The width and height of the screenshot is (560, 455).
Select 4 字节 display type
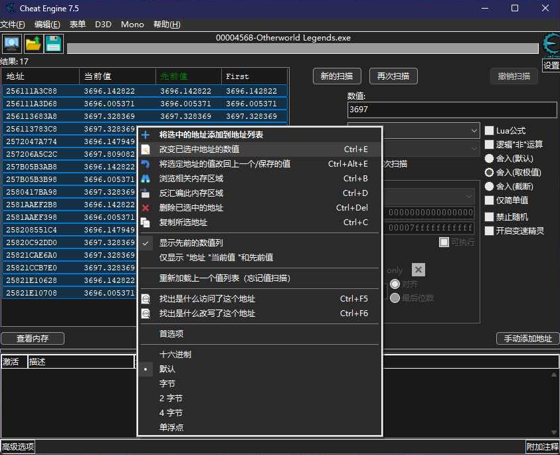coord(260,413)
